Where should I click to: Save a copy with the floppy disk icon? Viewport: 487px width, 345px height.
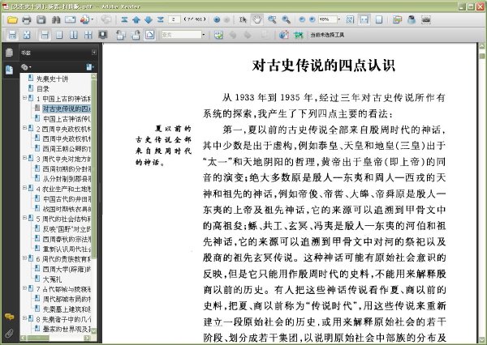pos(41,20)
